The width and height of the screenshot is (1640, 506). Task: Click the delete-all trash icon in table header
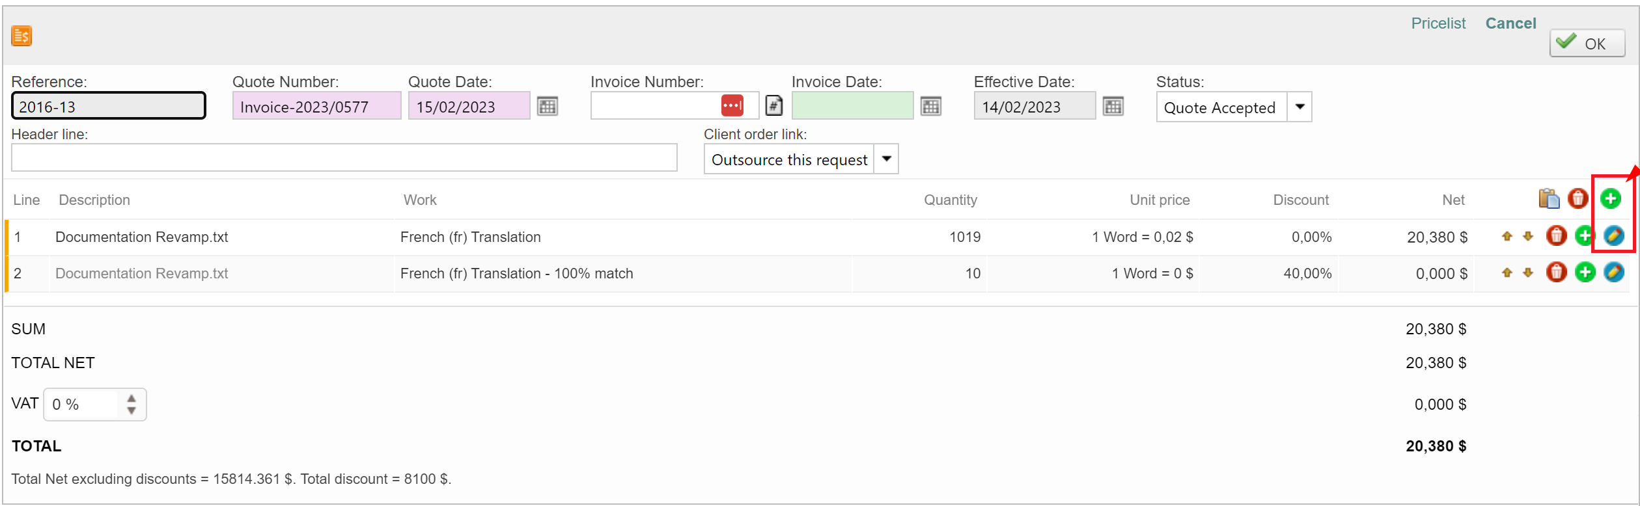pyautogui.click(x=1577, y=198)
